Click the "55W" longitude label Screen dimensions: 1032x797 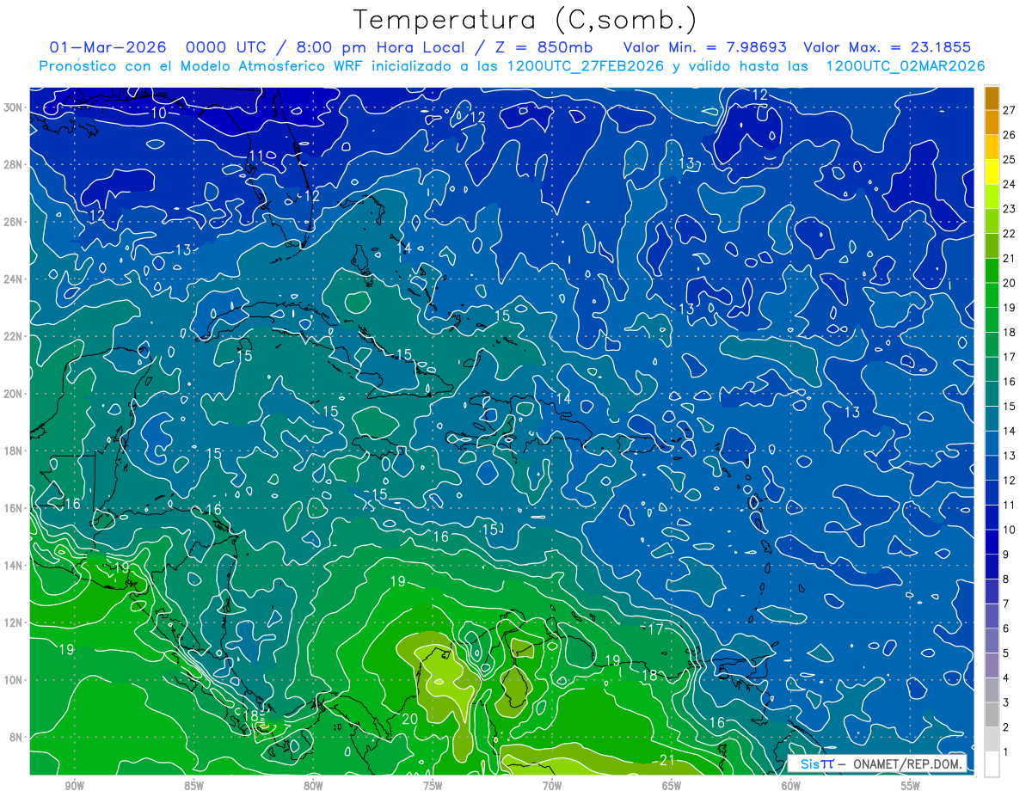click(x=911, y=786)
